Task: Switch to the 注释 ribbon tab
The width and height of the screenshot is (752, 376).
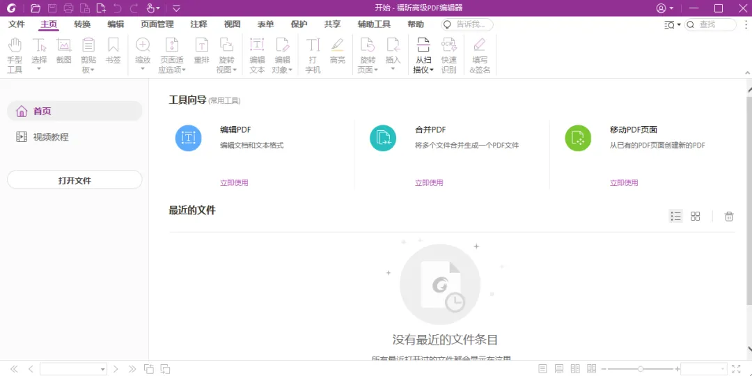Action: click(198, 24)
